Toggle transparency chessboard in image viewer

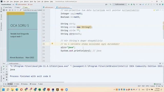(4, 10)
